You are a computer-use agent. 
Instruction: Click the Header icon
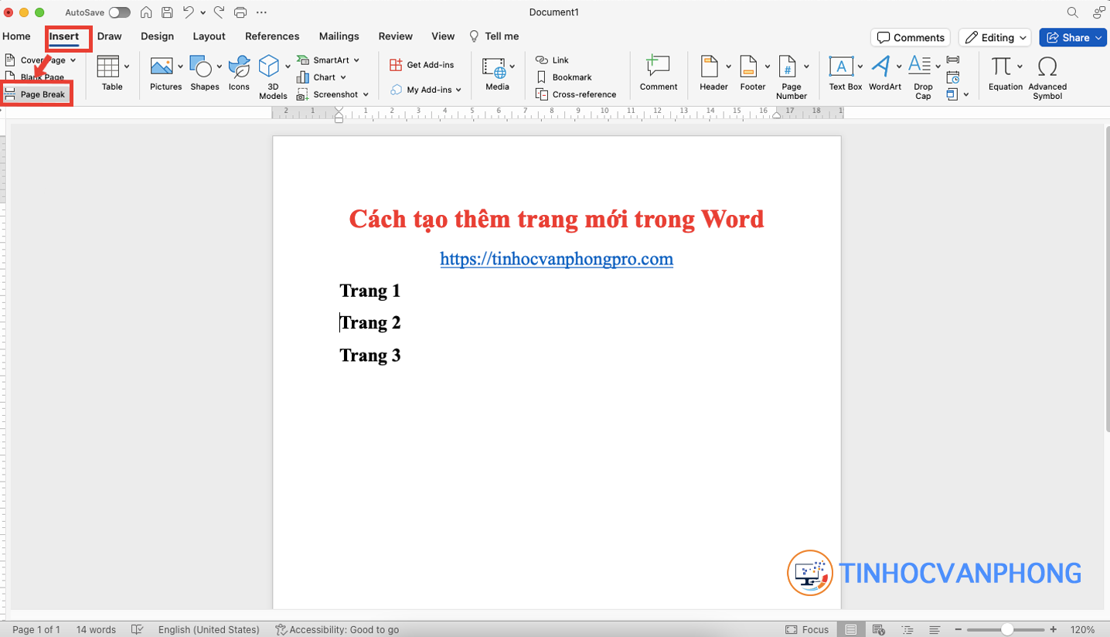click(710, 66)
